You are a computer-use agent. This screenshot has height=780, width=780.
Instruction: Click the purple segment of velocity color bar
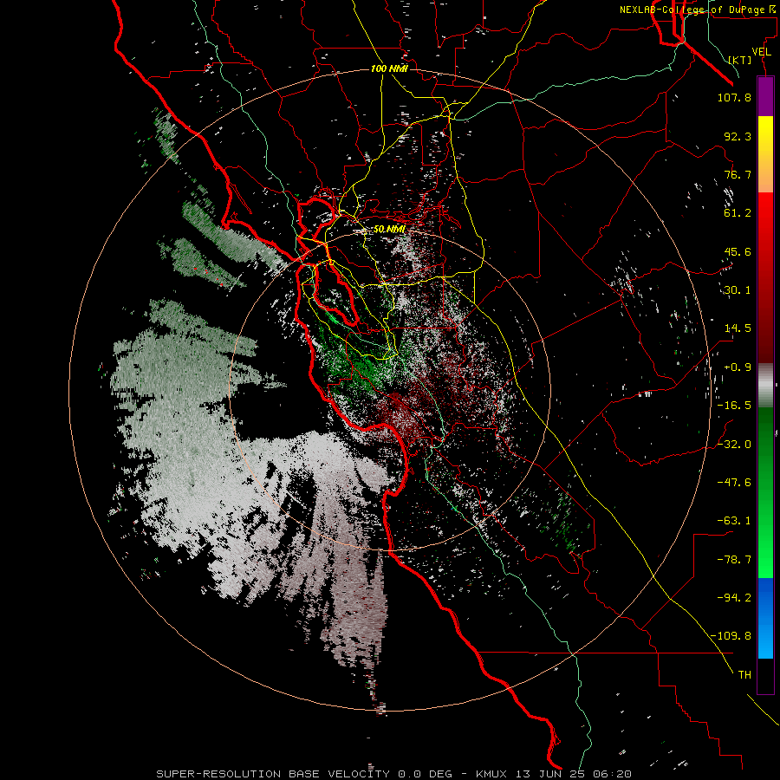coord(765,96)
